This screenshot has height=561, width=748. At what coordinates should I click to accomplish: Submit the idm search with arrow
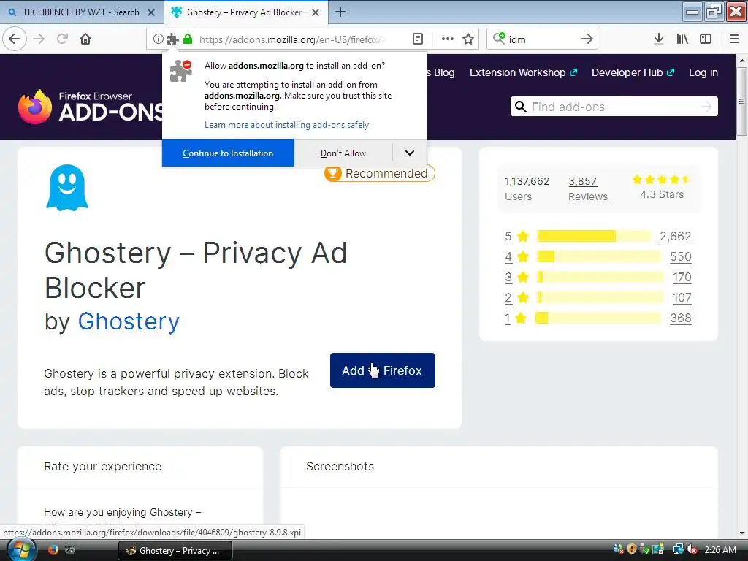587,39
